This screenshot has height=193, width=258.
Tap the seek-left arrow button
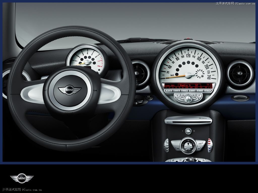click(183, 95)
